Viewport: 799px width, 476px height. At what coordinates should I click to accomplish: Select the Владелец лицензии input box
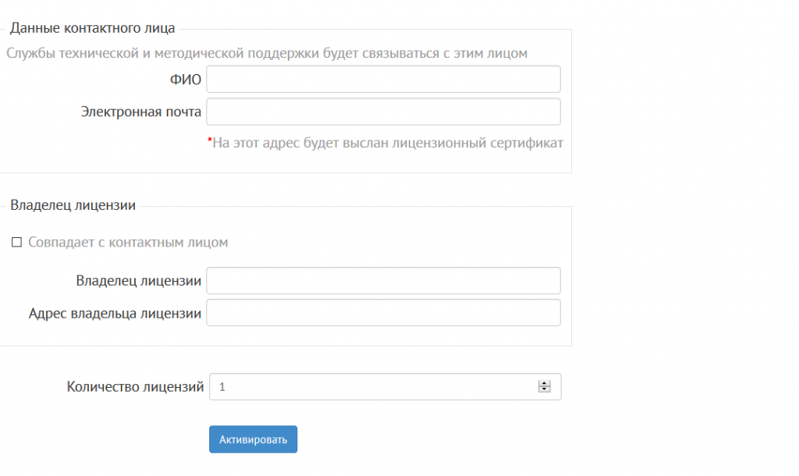click(x=383, y=280)
